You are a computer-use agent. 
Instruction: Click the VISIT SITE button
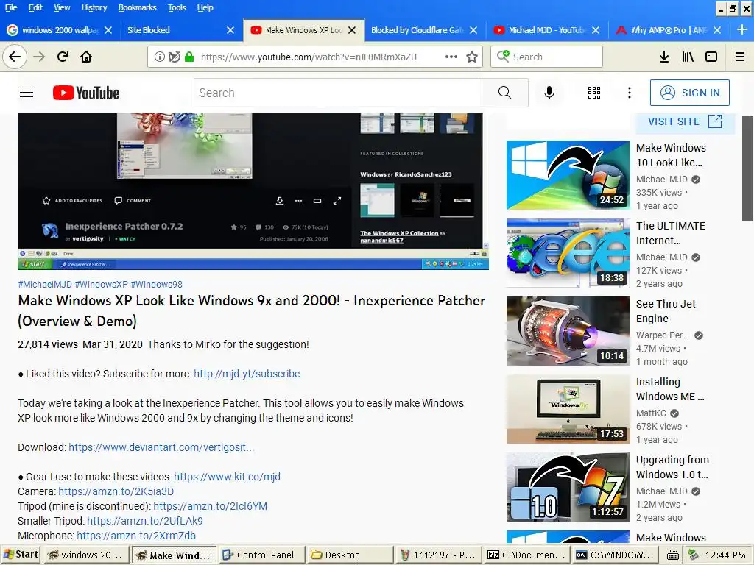(x=685, y=121)
